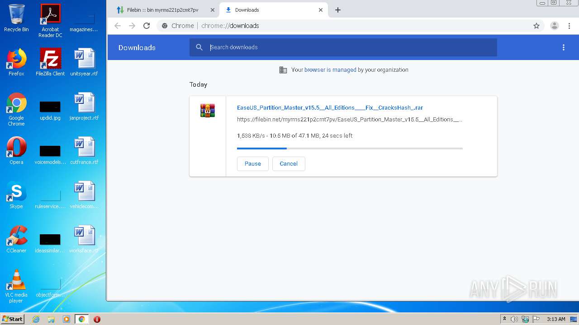Pause the EaseUS download

pyautogui.click(x=252, y=164)
